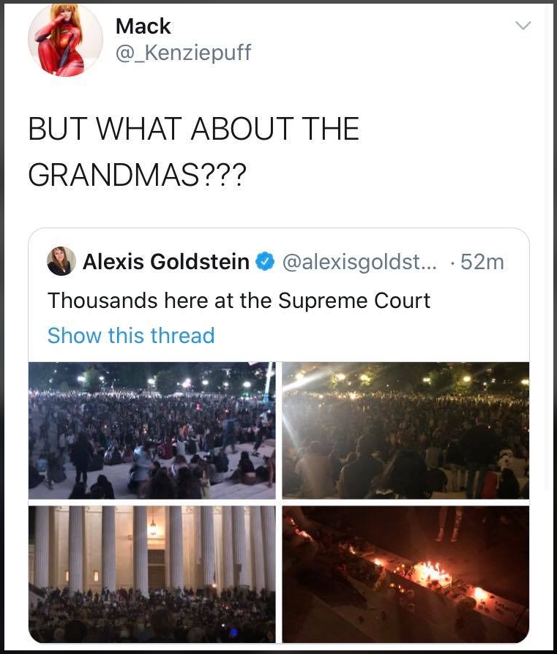Open the candle memorial photo

tap(405, 574)
